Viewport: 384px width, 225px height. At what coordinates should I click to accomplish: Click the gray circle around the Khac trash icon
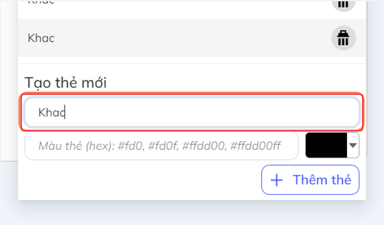(344, 38)
